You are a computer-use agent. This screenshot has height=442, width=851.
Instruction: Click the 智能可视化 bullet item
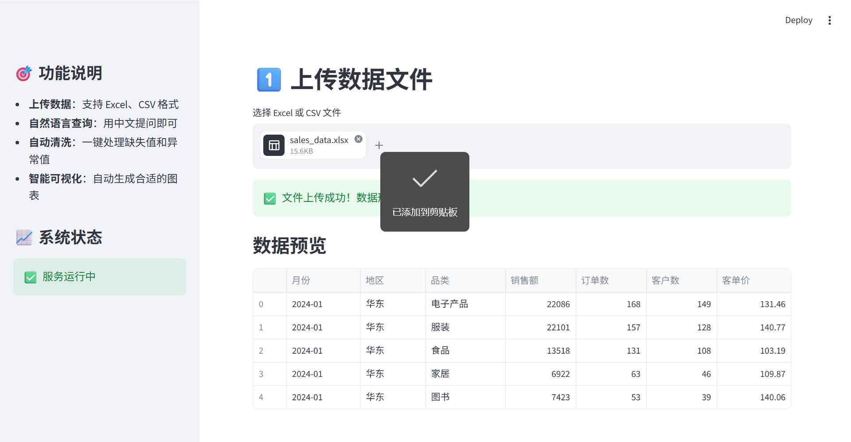coord(103,187)
